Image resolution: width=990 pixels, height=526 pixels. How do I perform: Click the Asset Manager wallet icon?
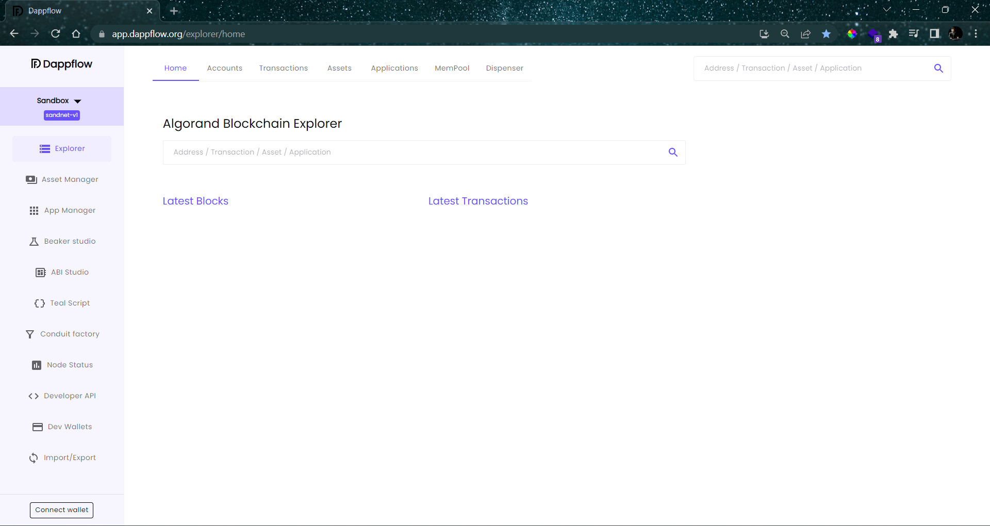point(31,179)
